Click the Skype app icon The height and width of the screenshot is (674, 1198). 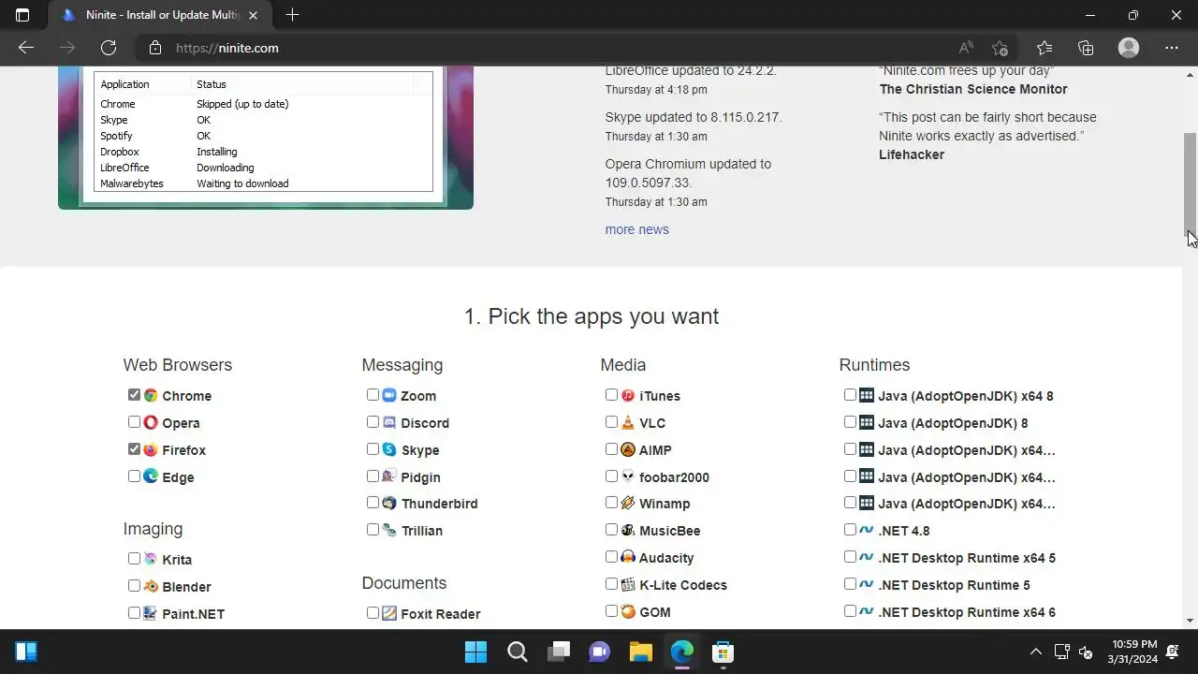pyautogui.click(x=389, y=449)
